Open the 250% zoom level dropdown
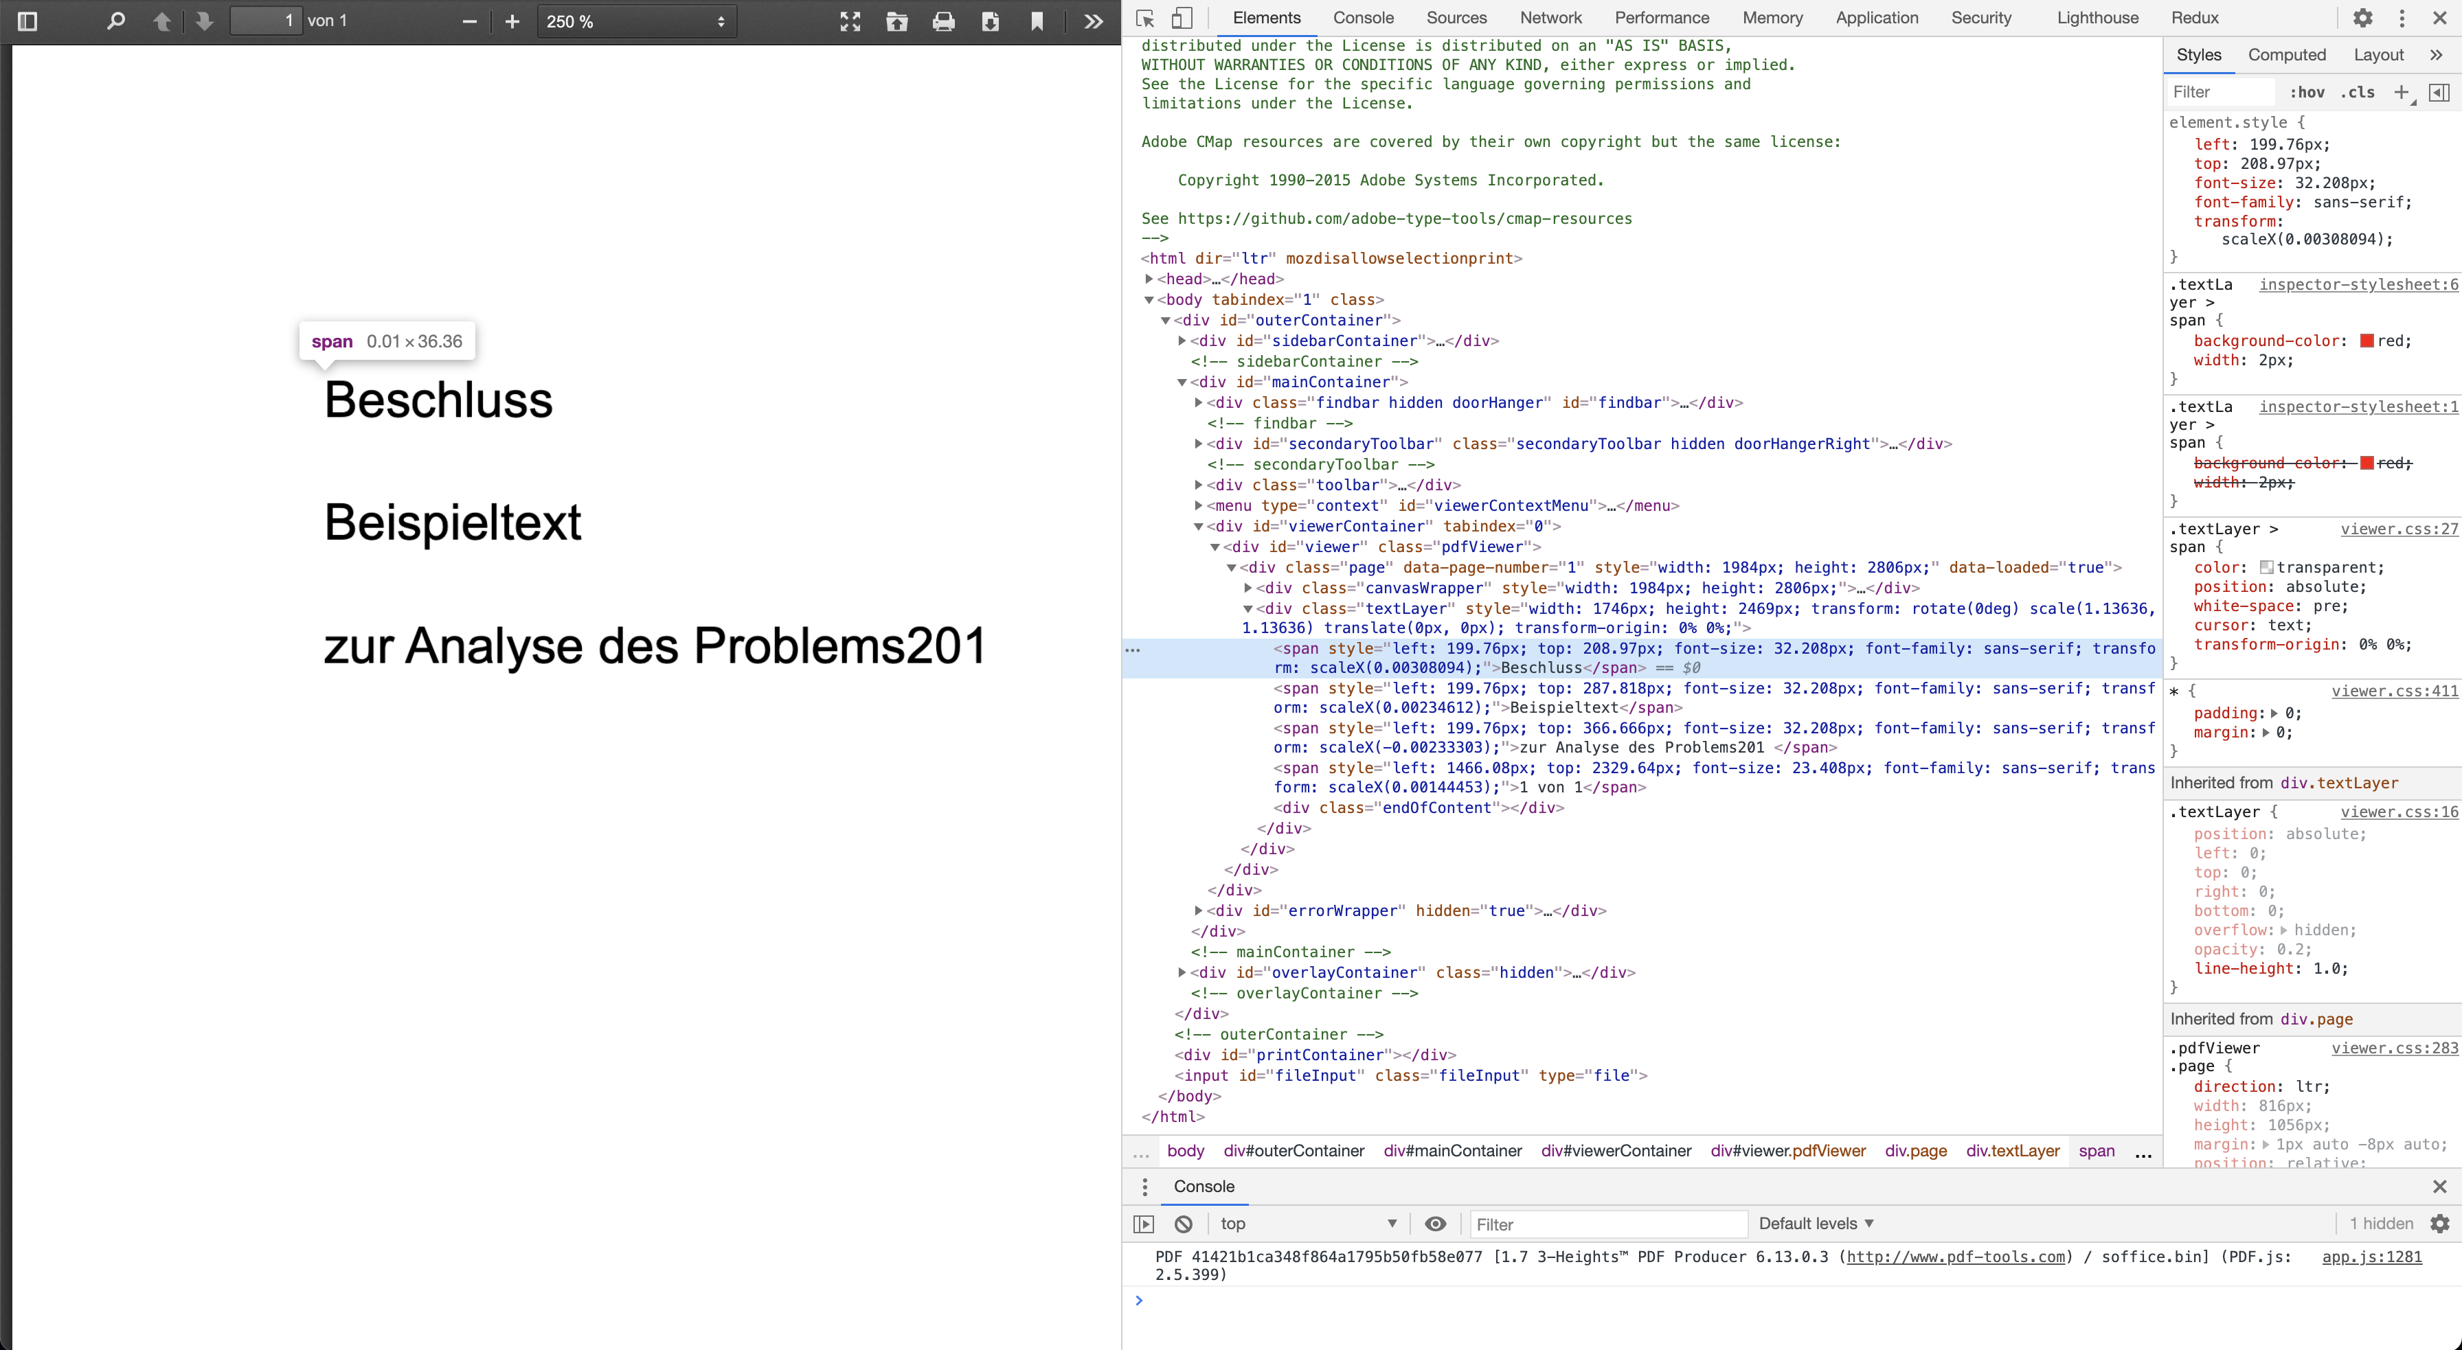The height and width of the screenshot is (1350, 2462). tap(635, 21)
